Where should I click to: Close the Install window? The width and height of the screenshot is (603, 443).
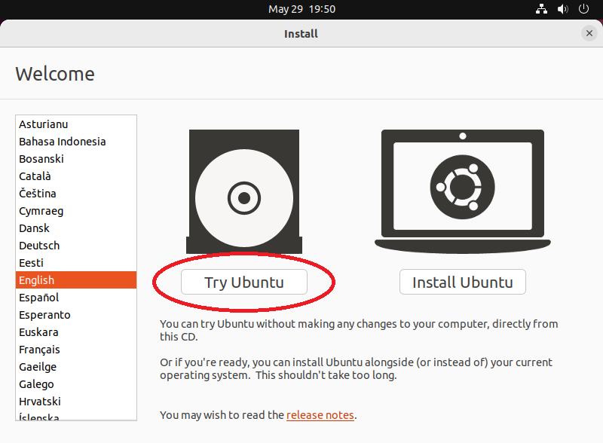(589, 33)
